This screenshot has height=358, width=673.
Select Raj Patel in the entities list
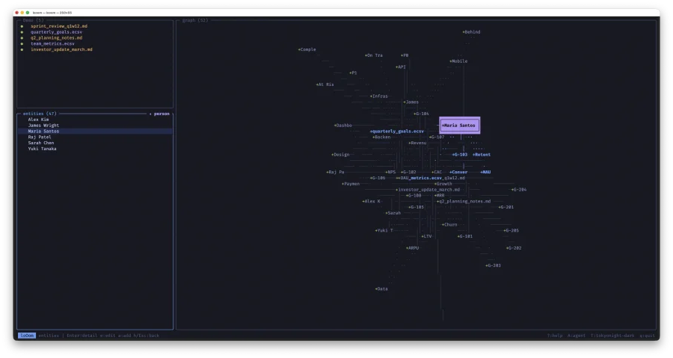pos(39,137)
